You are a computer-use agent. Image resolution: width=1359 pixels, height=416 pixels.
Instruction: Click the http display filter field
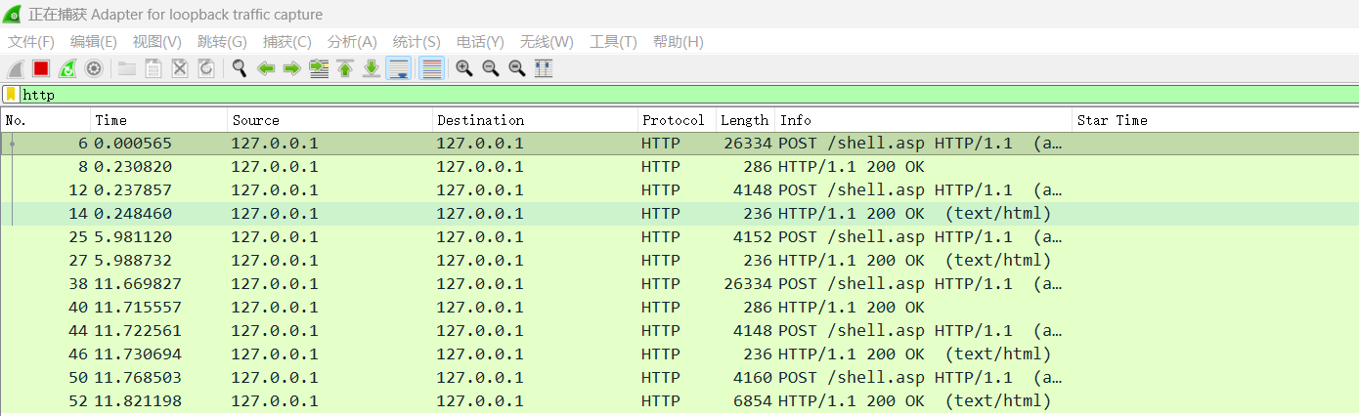pos(587,95)
